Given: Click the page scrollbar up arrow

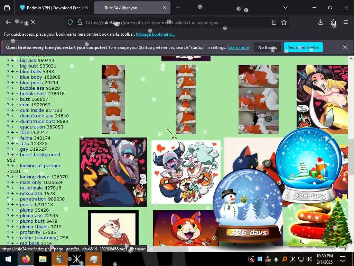Looking at the screenshot, I should pyautogui.click(x=351, y=58).
